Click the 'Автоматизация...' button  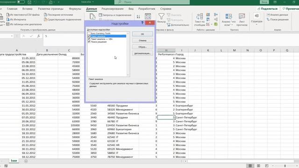[x=142, y=53]
